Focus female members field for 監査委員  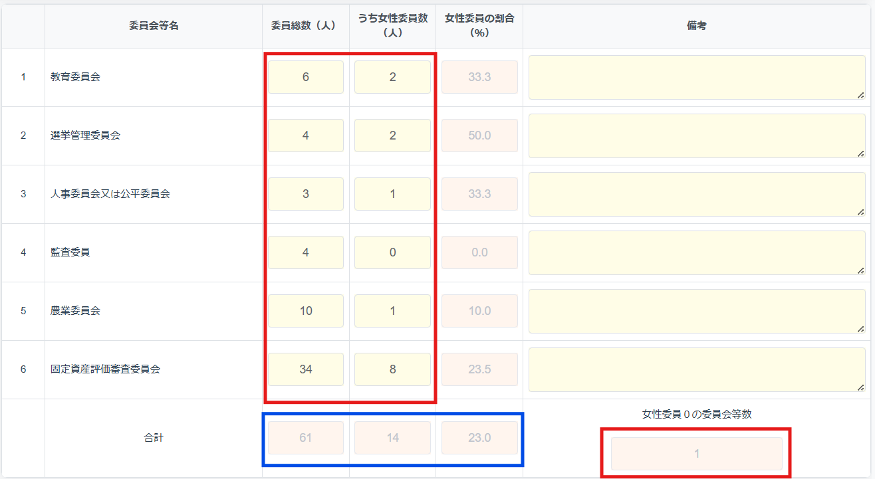(392, 252)
